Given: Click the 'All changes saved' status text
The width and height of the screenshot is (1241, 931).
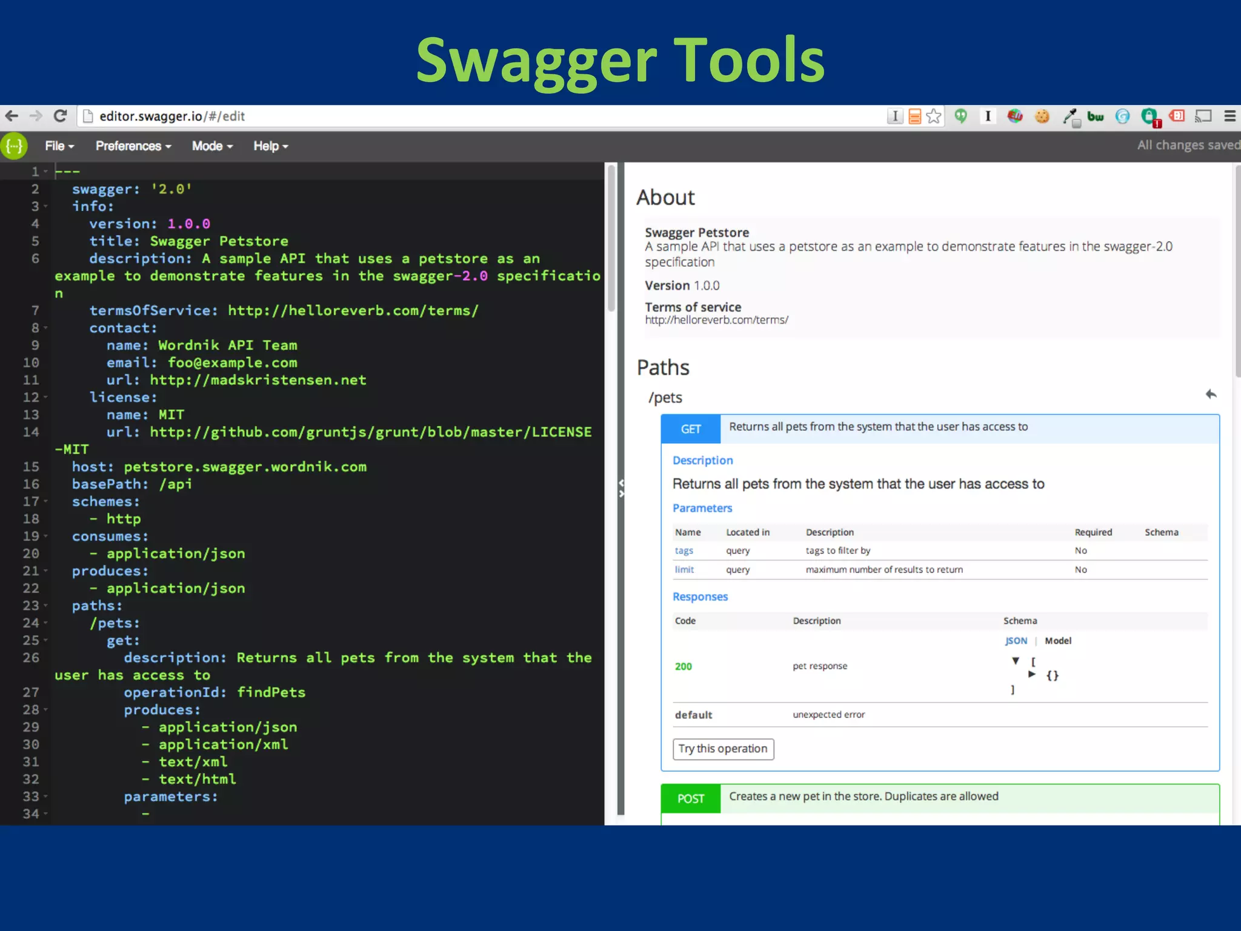Looking at the screenshot, I should (1189, 145).
